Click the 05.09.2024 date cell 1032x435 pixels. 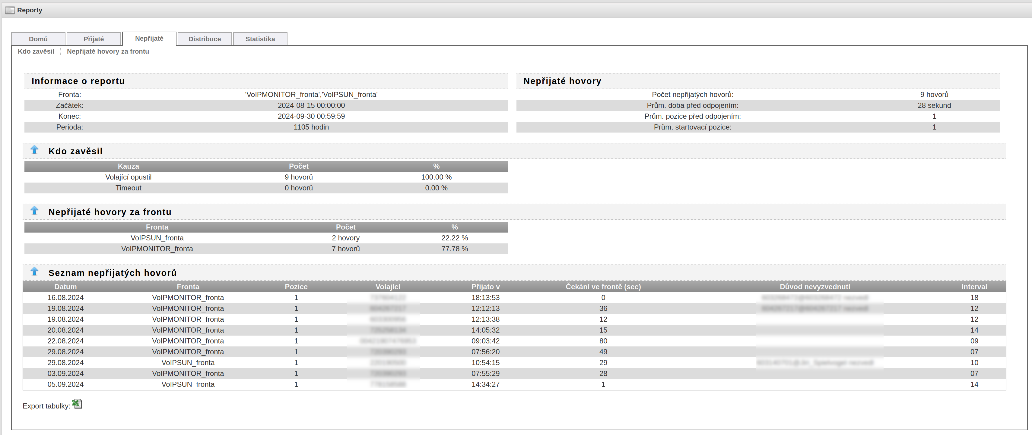click(x=66, y=384)
